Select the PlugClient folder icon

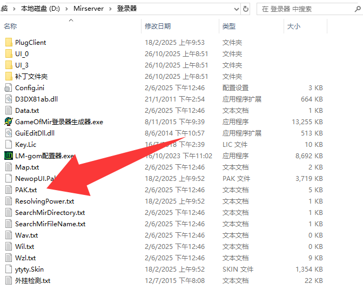tap(8, 42)
